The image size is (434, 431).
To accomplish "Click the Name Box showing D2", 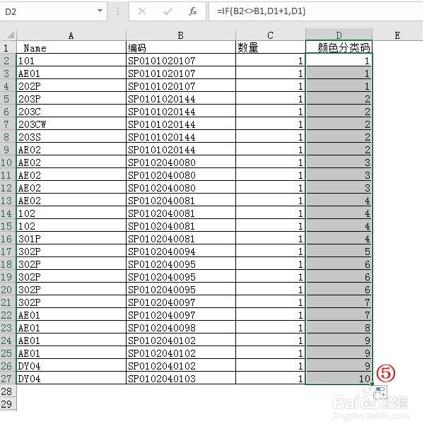I will point(54,11).
